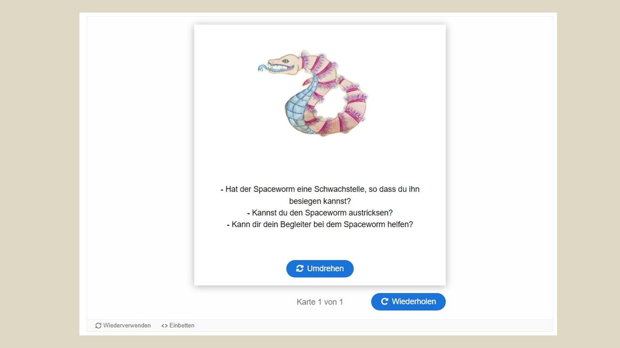
Task: Click the circular arrow icon in Wiederholen
Action: 385,302
